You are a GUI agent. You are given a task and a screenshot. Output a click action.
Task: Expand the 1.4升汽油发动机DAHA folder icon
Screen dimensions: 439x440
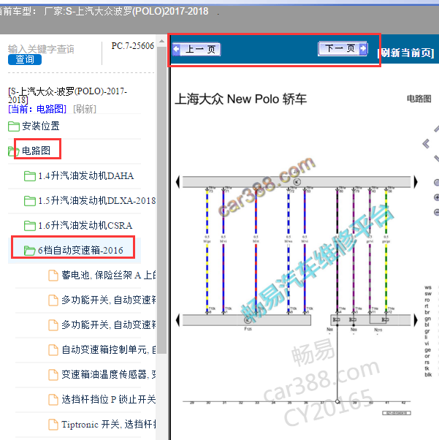tap(30, 176)
